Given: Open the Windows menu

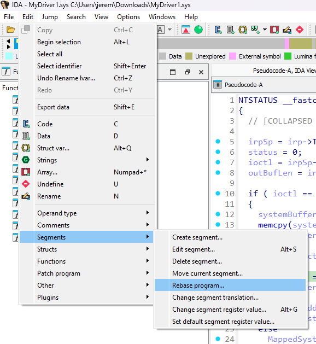Looking at the screenshot, I should coord(162,17).
